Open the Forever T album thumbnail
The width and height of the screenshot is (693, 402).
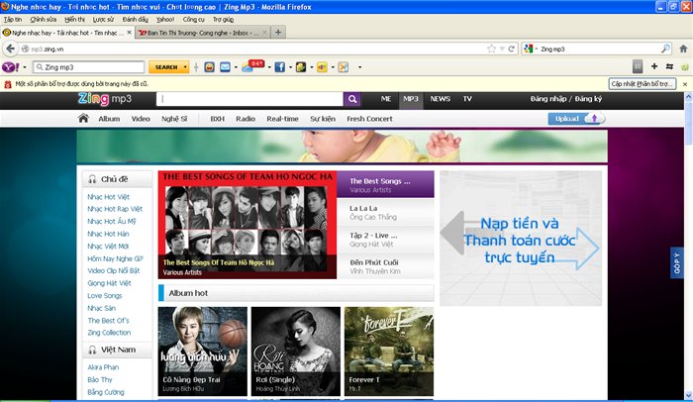(x=389, y=352)
